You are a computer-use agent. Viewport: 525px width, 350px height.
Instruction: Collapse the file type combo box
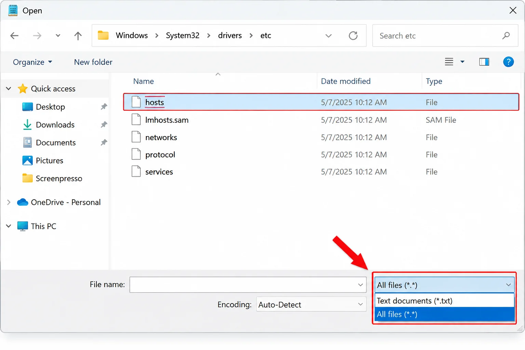click(444, 285)
